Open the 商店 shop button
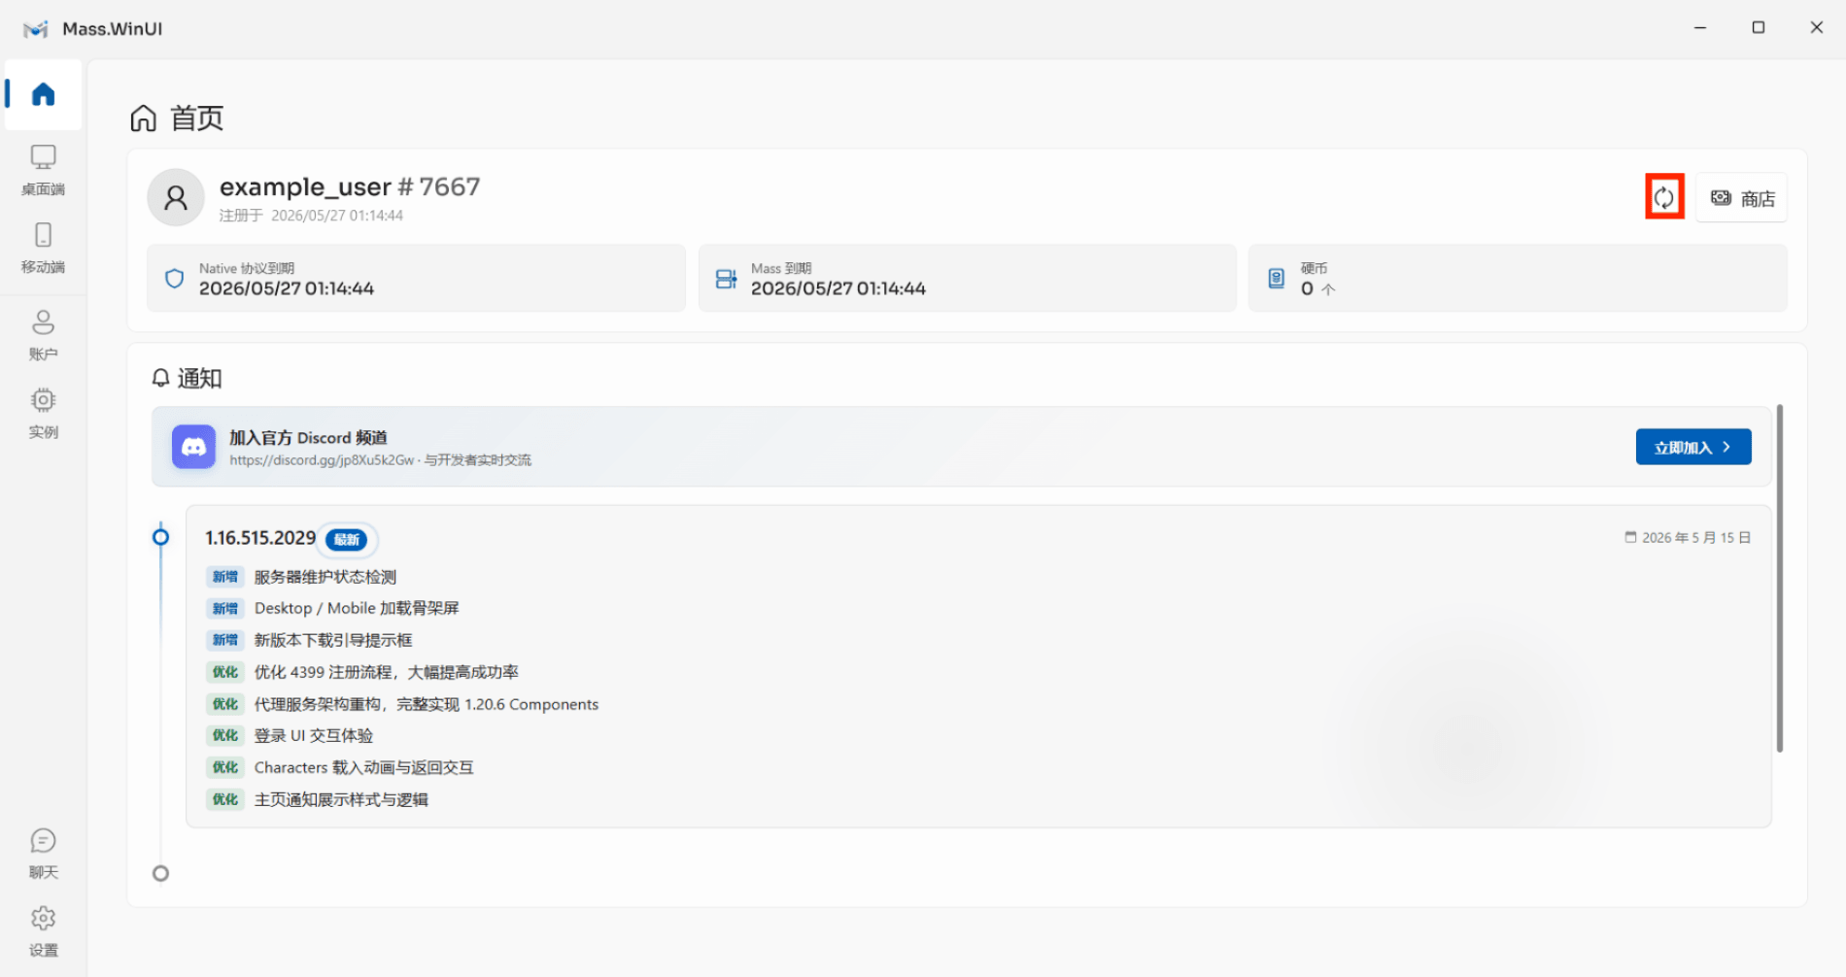The image size is (1846, 977). [x=1742, y=198]
